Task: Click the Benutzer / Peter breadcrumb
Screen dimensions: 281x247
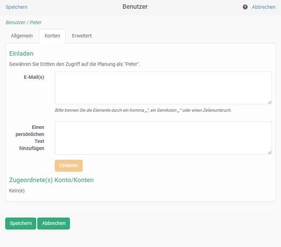Action: coord(24,22)
